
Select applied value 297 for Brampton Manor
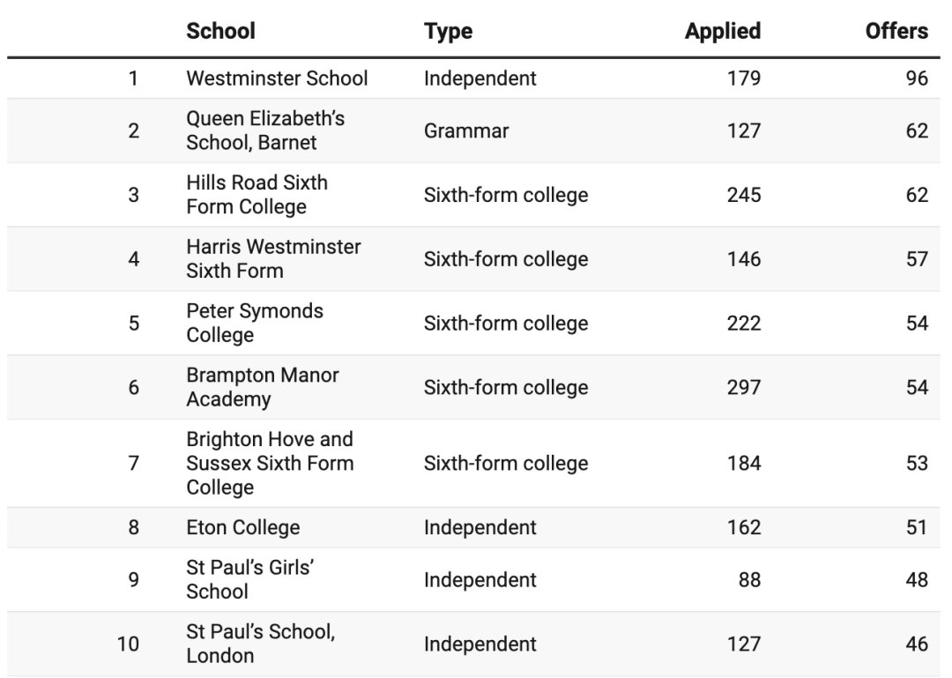click(743, 387)
